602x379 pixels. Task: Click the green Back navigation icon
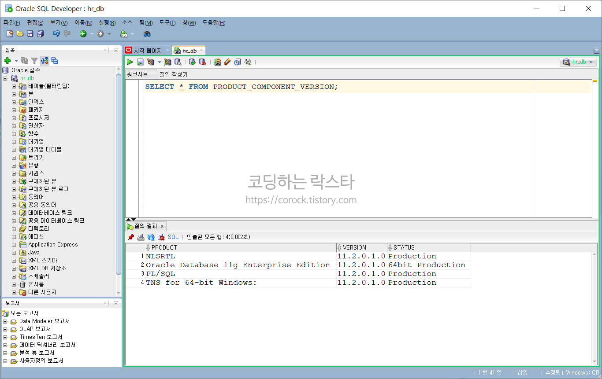tap(83, 34)
